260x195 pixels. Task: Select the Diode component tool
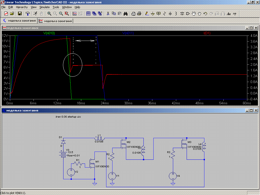[182, 13]
